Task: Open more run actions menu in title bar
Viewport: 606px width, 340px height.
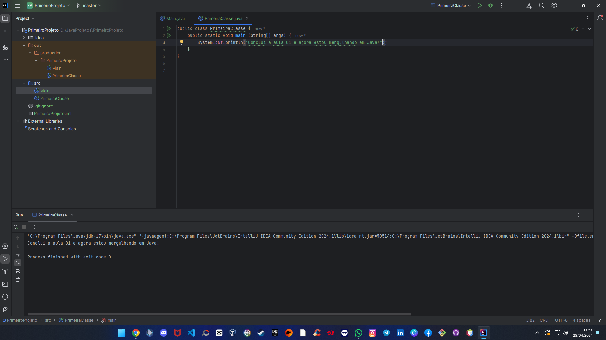Action: tap(501, 5)
